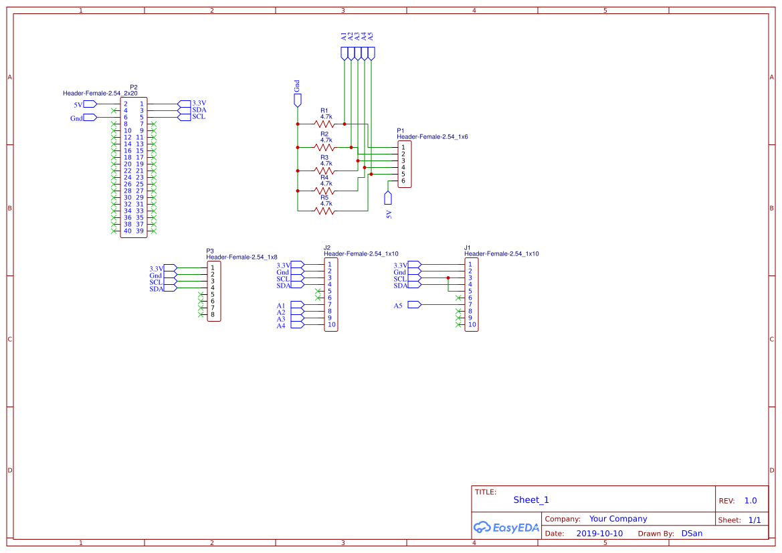
Task: Select resistor R1 4.7k symbol
Action: point(324,124)
